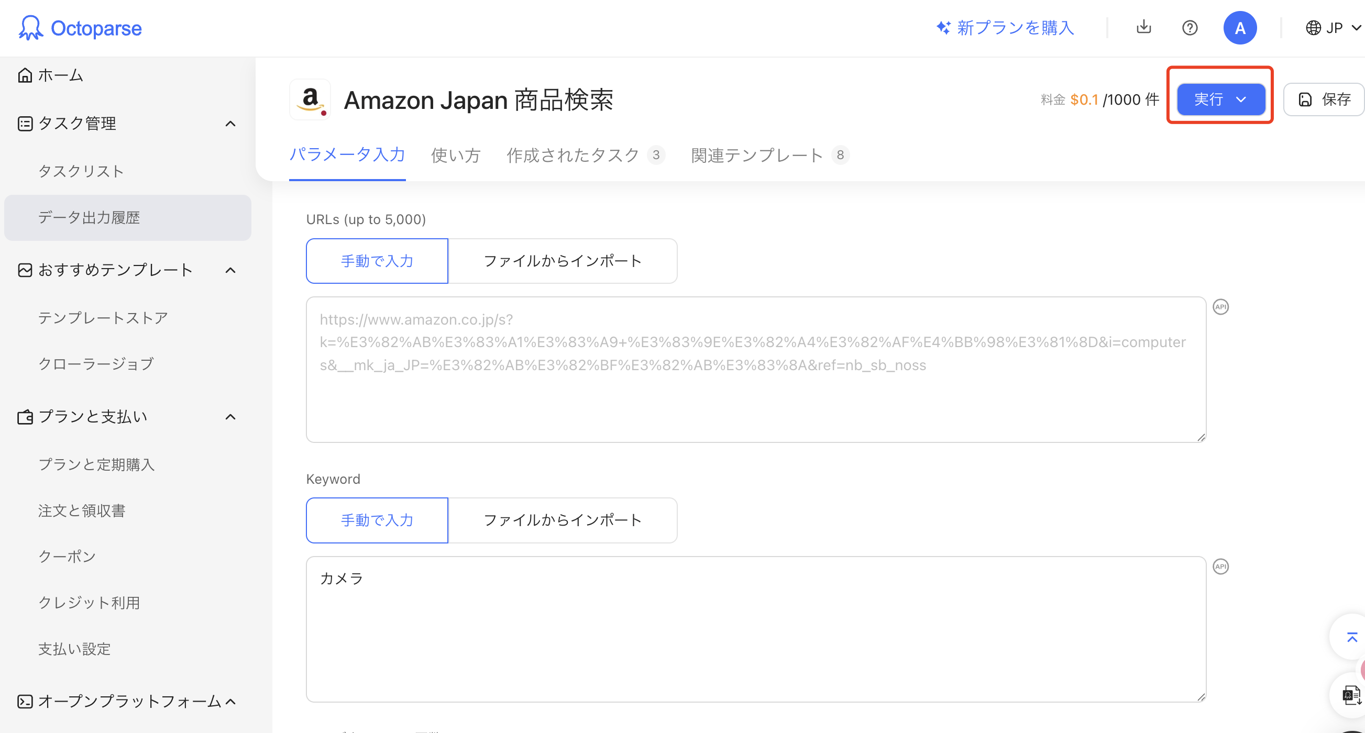Image resolution: width=1365 pixels, height=733 pixels.
Task: Switch to the パラメータ入力 tab
Action: (x=347, y=154)
